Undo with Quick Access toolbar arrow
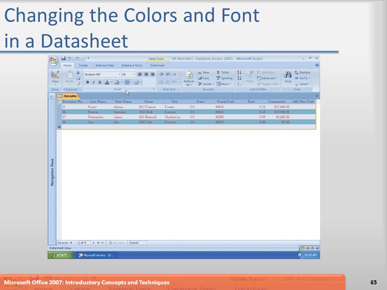 (x=69, y=58)
